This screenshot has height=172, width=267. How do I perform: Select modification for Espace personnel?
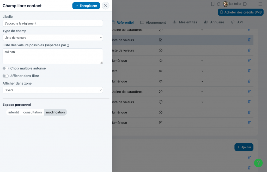click(55, 112)
